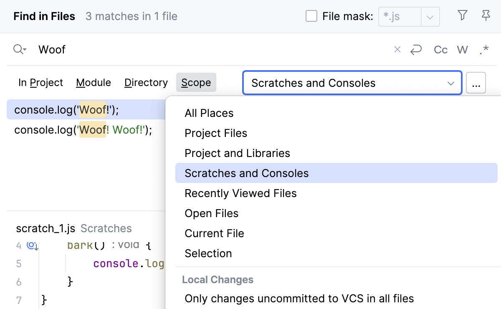Click the Woof search input field
The image size is (501, 309).
click(x=209, y=50)
